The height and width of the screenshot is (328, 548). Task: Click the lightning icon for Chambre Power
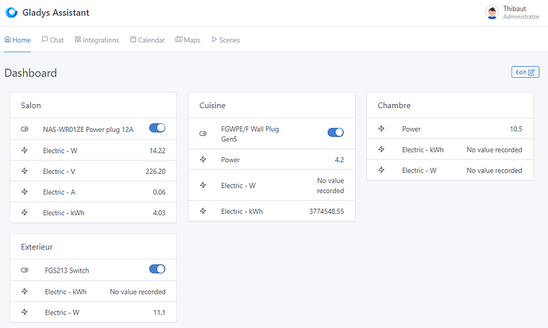[381, 129]
